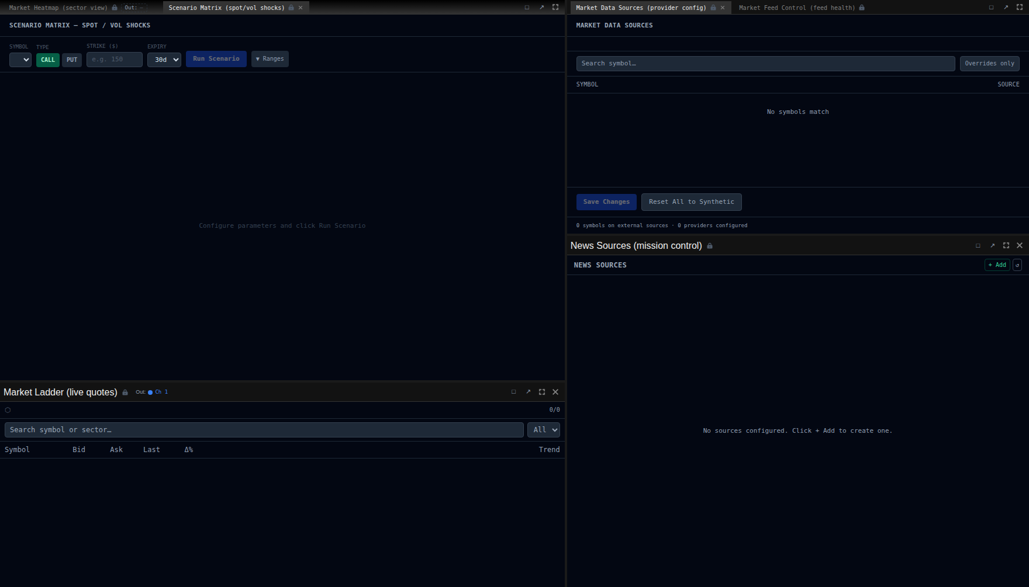Pop out the Scenario Matrix panel group
1029x587 pixels.
coord(541,8)
